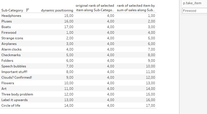Click the Clouds? Confirmed! row label
Viewport: 207px width, 114px height.
pyautogui.click(x=17, y=77)
